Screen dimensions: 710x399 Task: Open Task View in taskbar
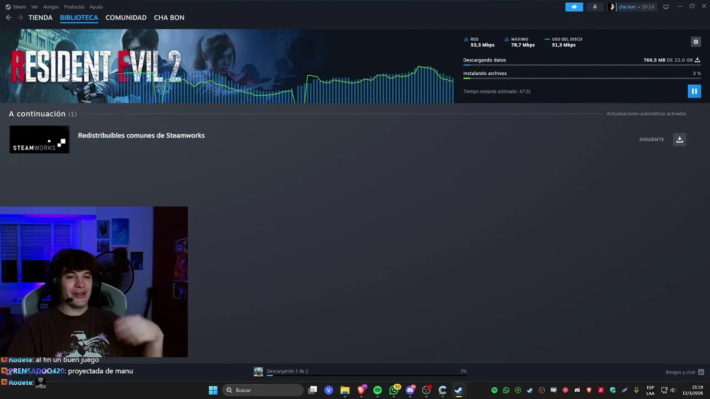[x=313, y=390]
